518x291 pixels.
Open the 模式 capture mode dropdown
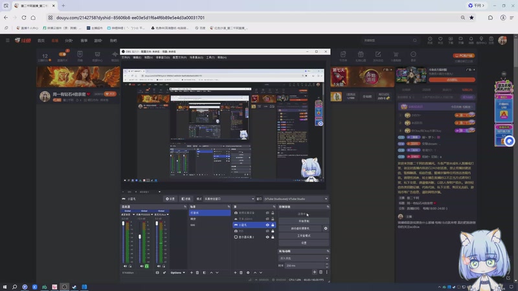(229, 199)
